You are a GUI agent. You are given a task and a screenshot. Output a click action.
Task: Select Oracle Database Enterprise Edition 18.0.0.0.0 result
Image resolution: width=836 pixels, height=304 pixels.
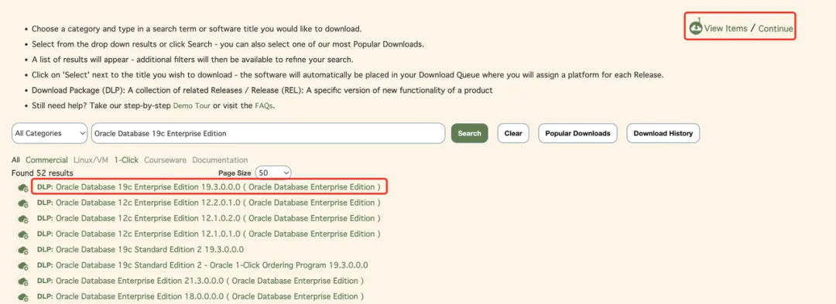[x=200, y=296]
